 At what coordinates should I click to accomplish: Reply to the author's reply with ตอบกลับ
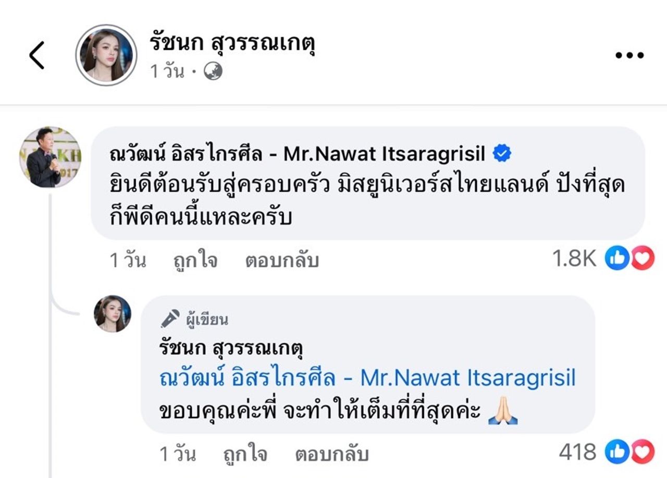tap(332, 455)
